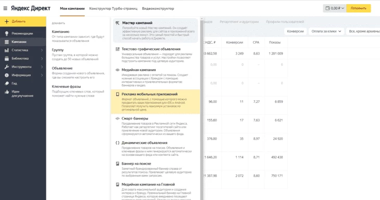Click the Библиотека icon in the sidebar
Image resolution: width=380 pixels, height=200 pixels.
point(7,59)
